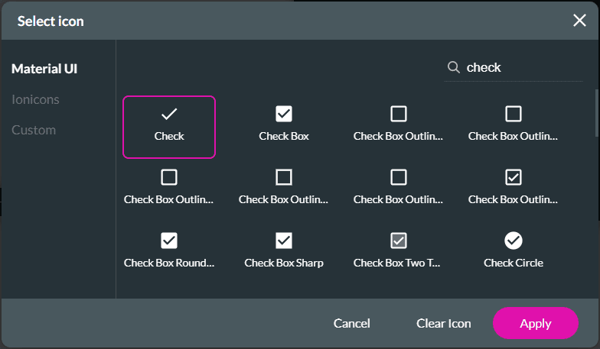Close the Select icon dialog

tap(579, 21)
